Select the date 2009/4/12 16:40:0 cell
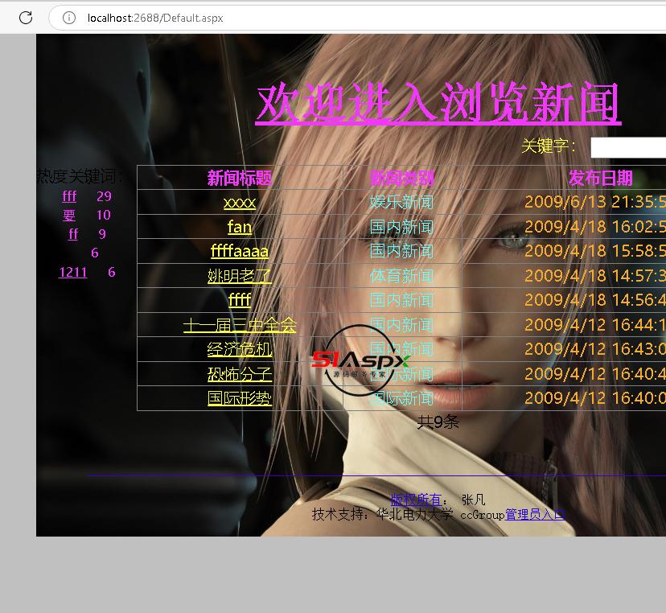 595,398
